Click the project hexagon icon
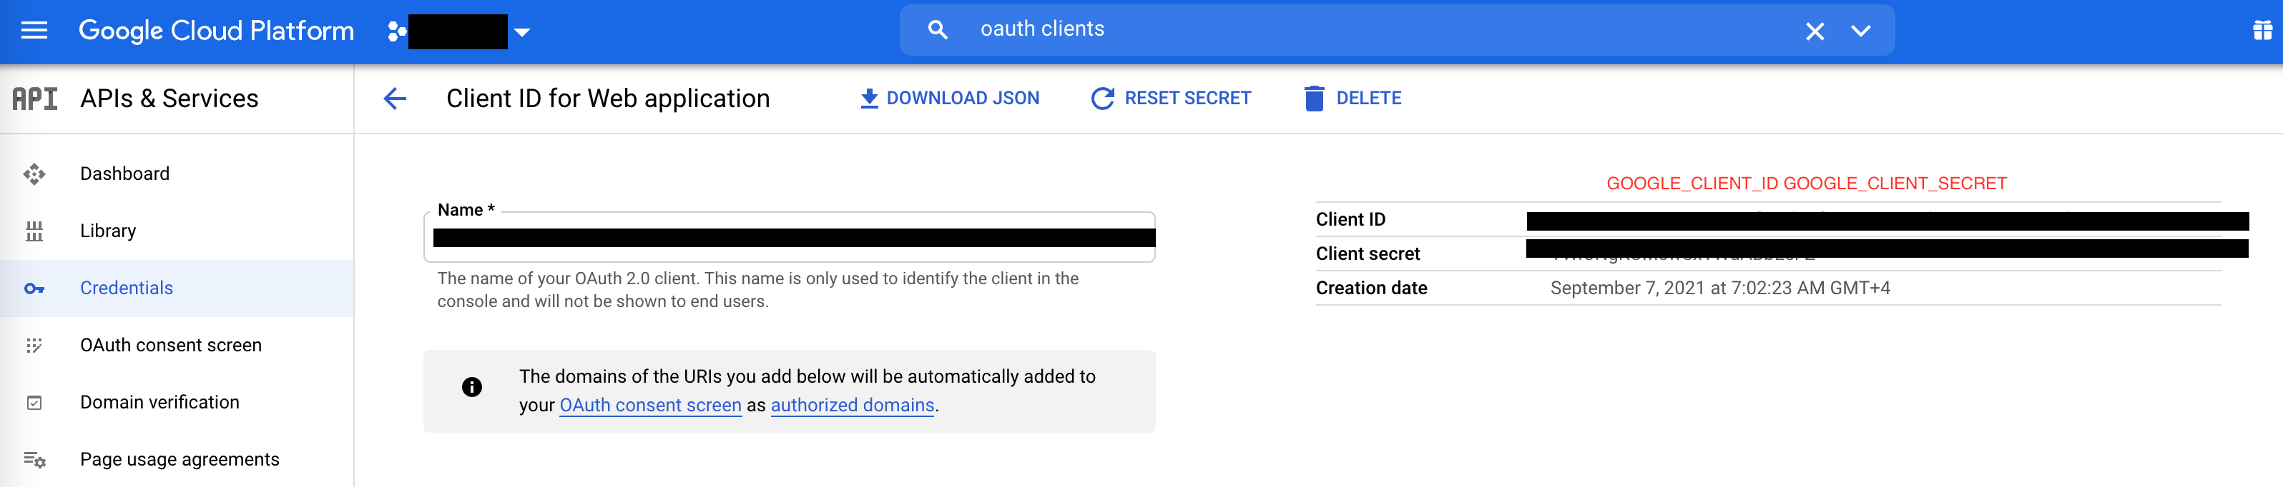The width and height of the screenshot is (2283, 487). (x=396, y=32)
